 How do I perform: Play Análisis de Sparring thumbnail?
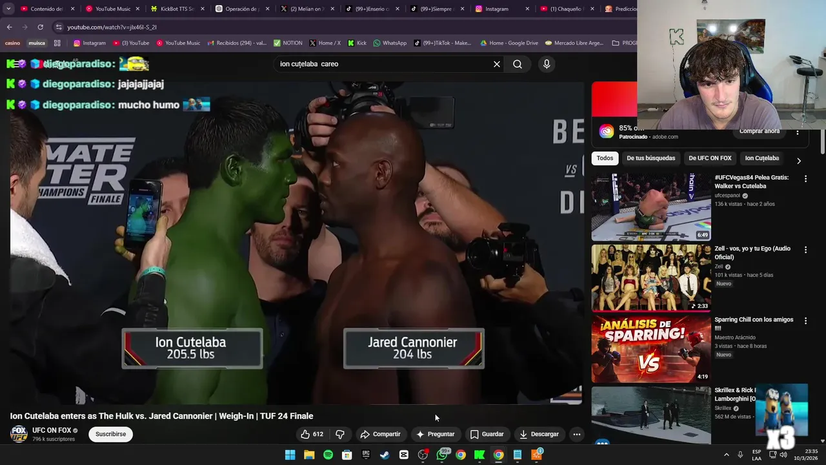(651, 349)
